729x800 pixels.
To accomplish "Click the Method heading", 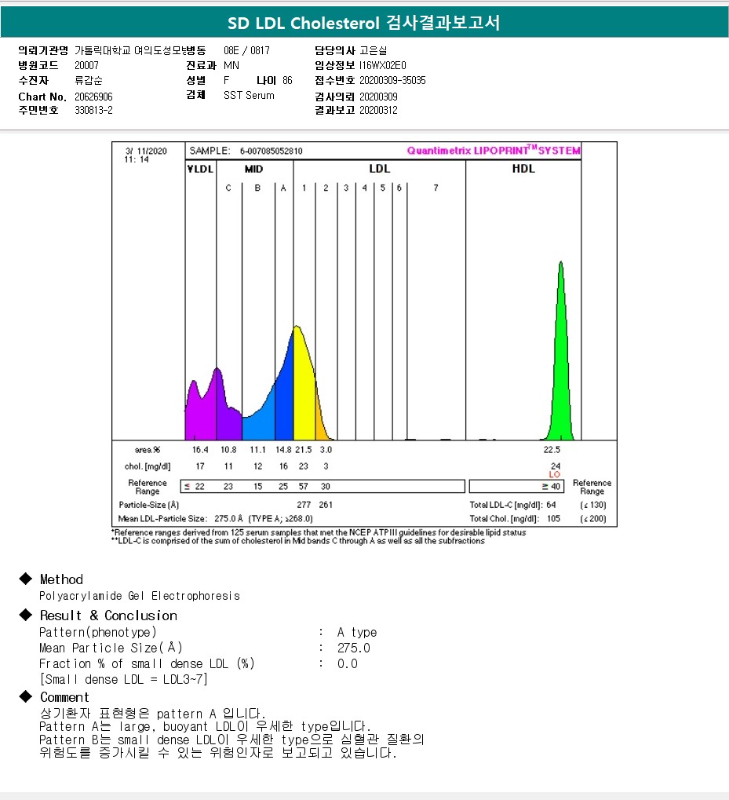I will coord(61,579).
